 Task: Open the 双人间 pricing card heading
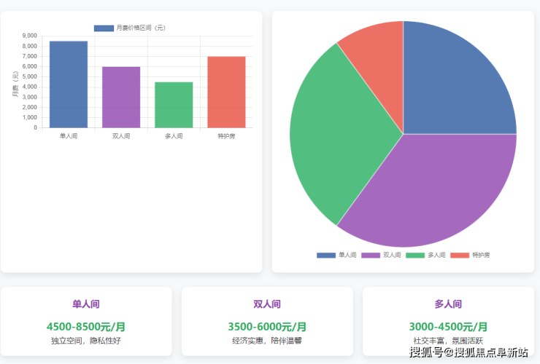tap(267, 304)
